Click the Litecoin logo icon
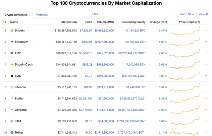Viewport: 212px width, 136px height. [12, 87]
